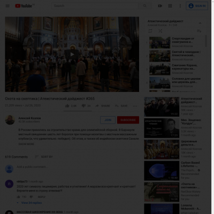Like the video with thumbs up

(x=67, y=106)
